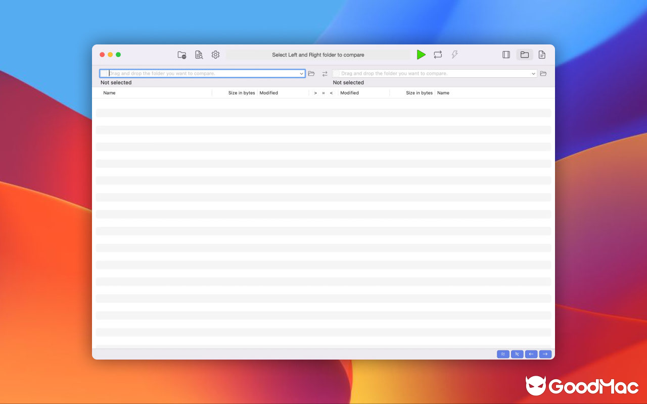Browse for the left folder

coord(311,73)
